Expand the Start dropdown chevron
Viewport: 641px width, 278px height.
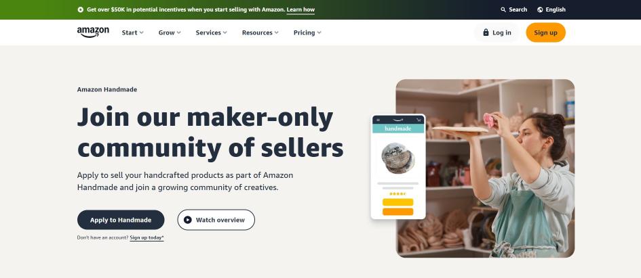pos(142,32)
